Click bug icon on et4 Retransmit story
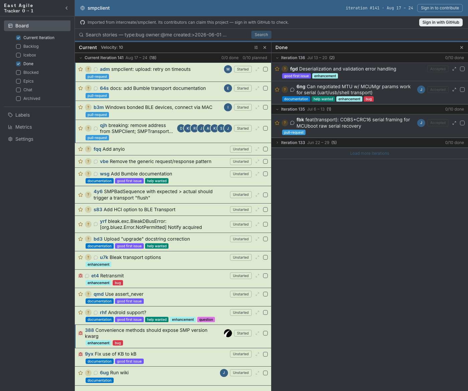This screenshot has height=391, width=468. click(x=81, y=276)
